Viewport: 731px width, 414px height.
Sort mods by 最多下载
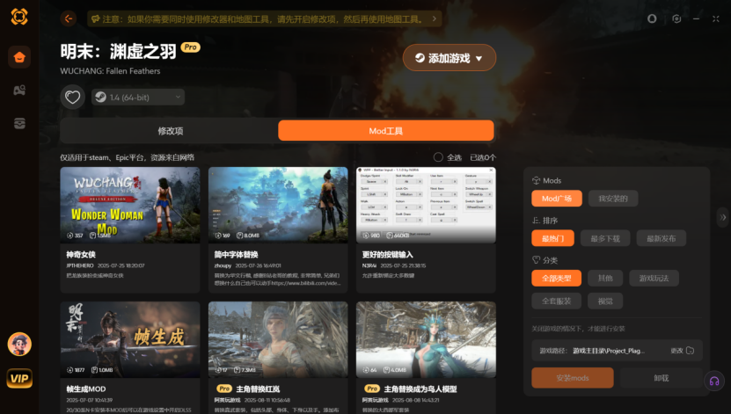click(x=605, y=238)
